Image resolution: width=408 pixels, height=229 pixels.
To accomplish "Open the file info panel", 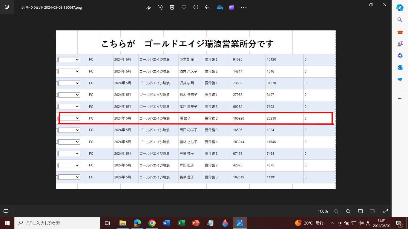I will [x=196, y=7].
